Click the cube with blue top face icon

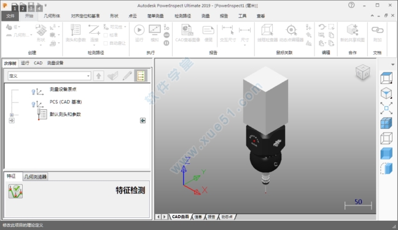pos(386,93)
